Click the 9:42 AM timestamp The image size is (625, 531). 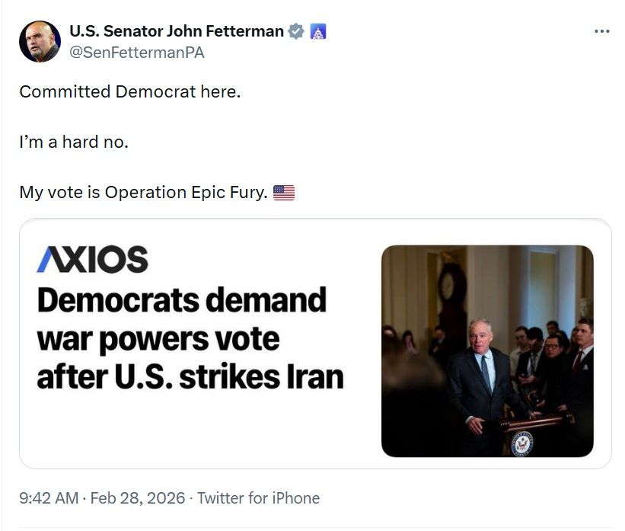coord(49,498)
